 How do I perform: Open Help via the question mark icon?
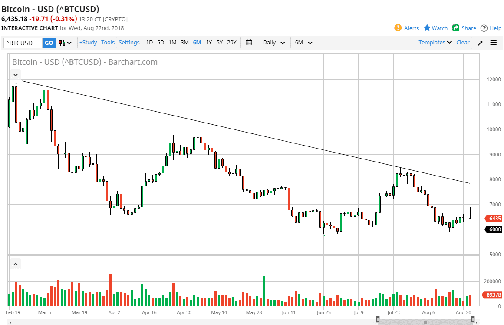tap(483, 28)
